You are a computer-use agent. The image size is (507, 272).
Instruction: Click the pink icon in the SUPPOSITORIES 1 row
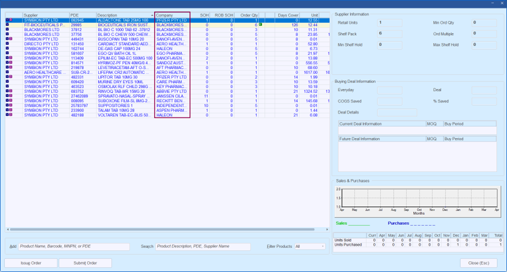pyautogui.click(x=11, y=106)
